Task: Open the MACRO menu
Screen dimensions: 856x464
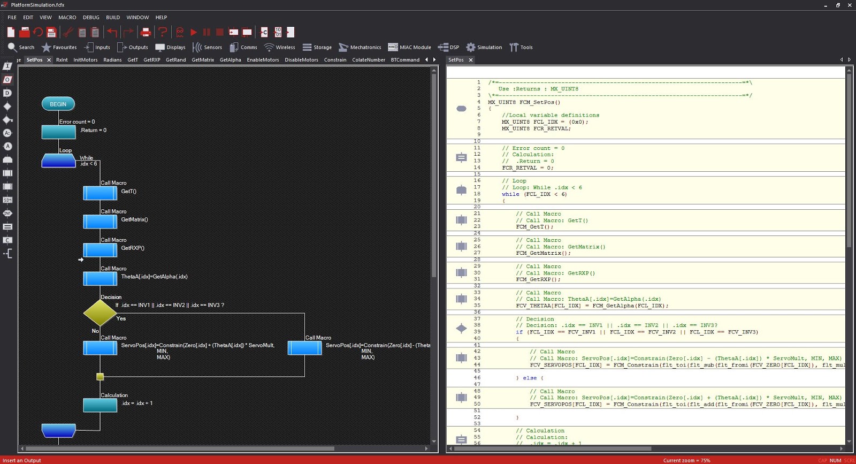Action: click(67, 17)
